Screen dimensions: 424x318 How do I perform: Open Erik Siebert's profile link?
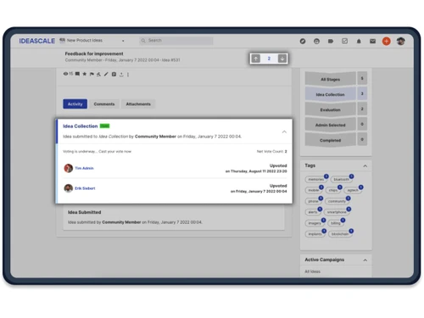pos(85,188)
